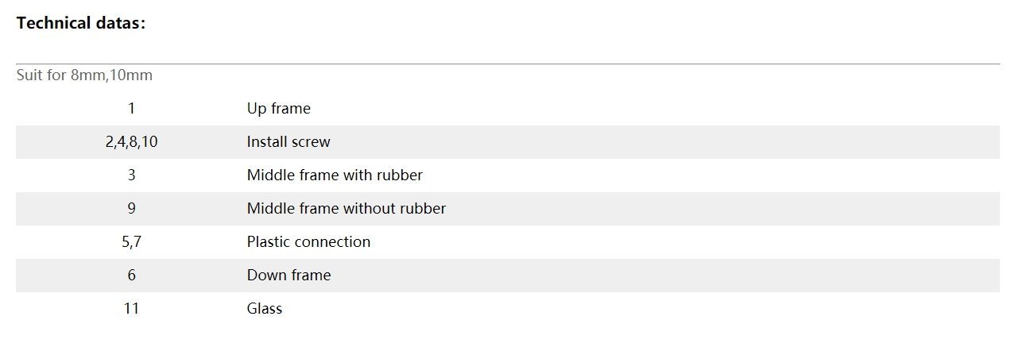Click the "5,7" part numbers cell
The width and height of the screenshot is (1011, 347).
coord(131,242)
